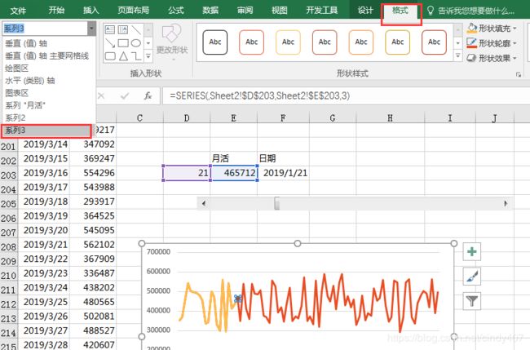Open Shape Styles dialog launcher
Screen dimensions: 530x350
[x=518, y=75]
